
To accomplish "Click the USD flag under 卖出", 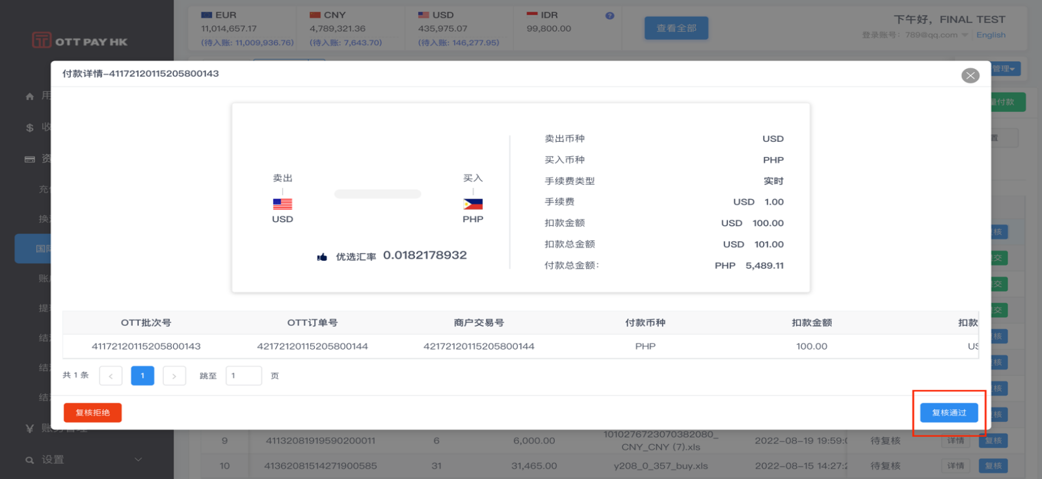I will pyautogui.click(x=282, y=204).
